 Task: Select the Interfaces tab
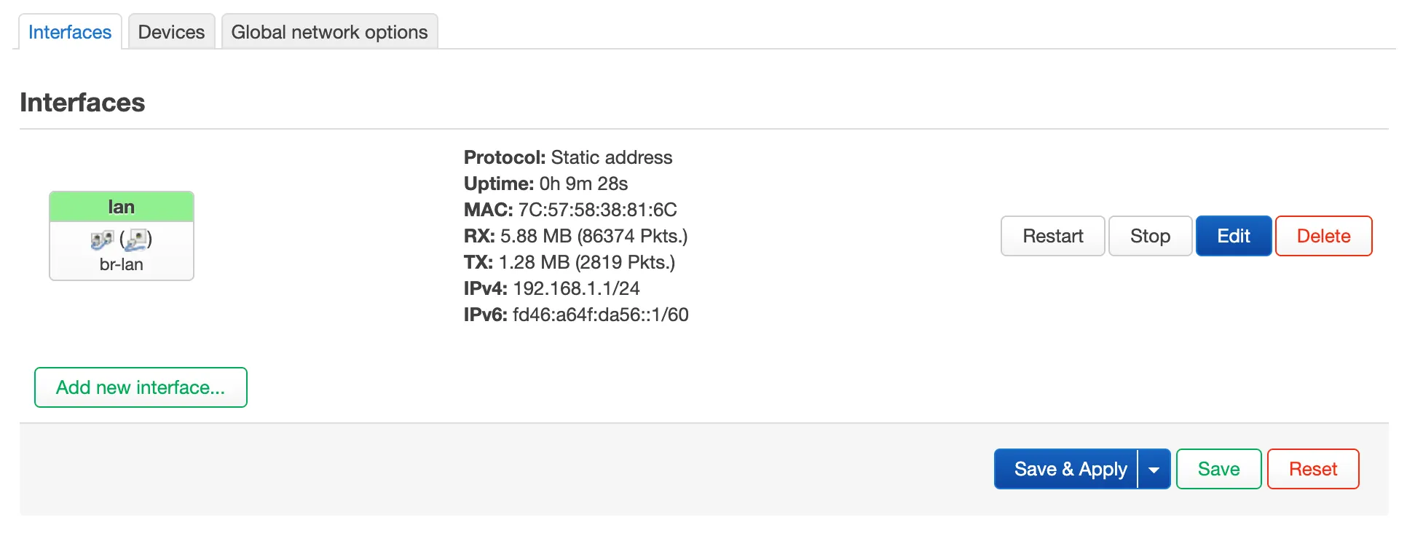point(70,32)
